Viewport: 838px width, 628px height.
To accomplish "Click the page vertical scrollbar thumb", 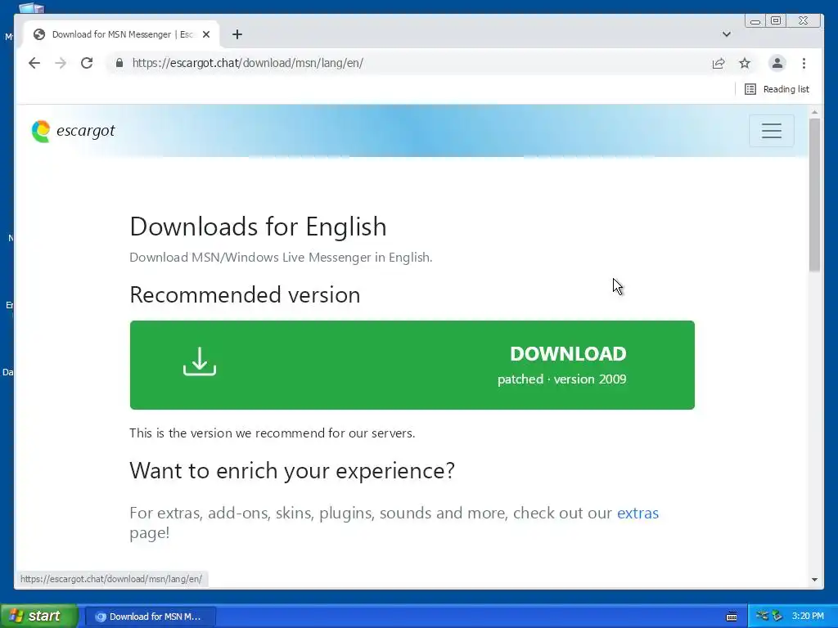I will [814, 195].
